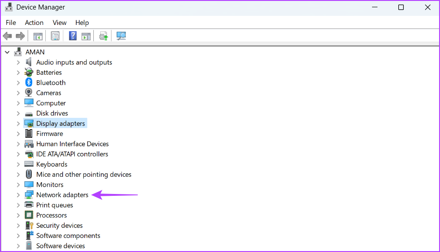440x252 pixels.
Task: Select the Display adapters label
Action: click(61, 123)
